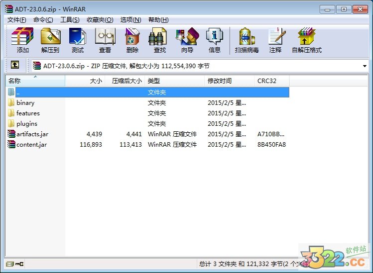Click the plugins folder icon
Image resolution: width=373 pixels, height=273 pixels.
(11, 123)
